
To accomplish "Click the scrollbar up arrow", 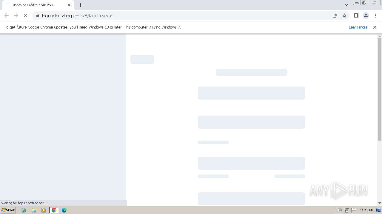I will 380,36.
